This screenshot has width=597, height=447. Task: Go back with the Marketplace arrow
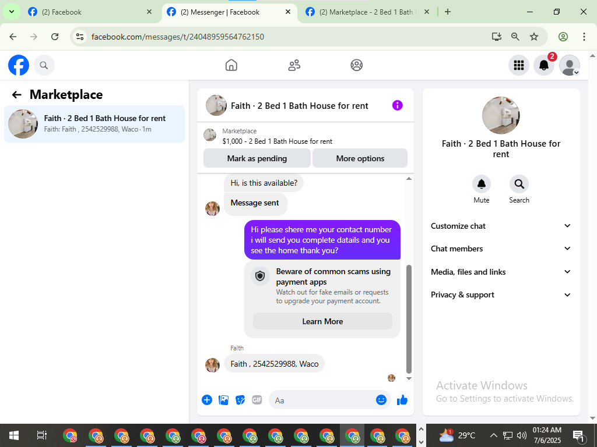[x=17, y=95]
